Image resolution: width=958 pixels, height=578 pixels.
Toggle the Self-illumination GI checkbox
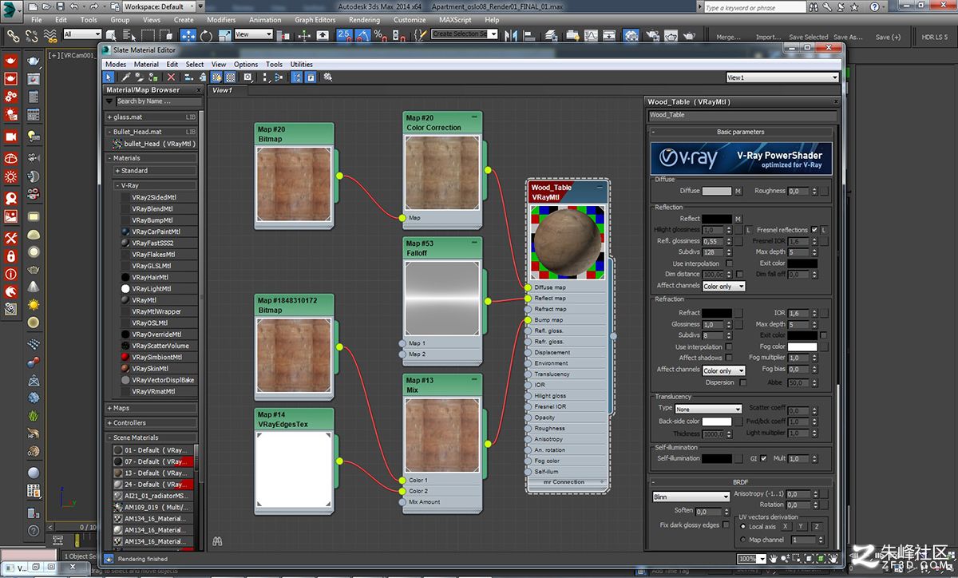[764, 459]
